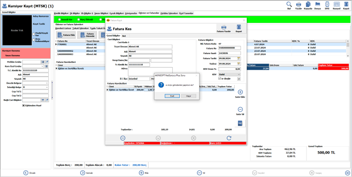This screenshot has height=177, width=352.
Task: Toggle the Eğitimden Muaf checkbox
Action: (x=23, y=105)
